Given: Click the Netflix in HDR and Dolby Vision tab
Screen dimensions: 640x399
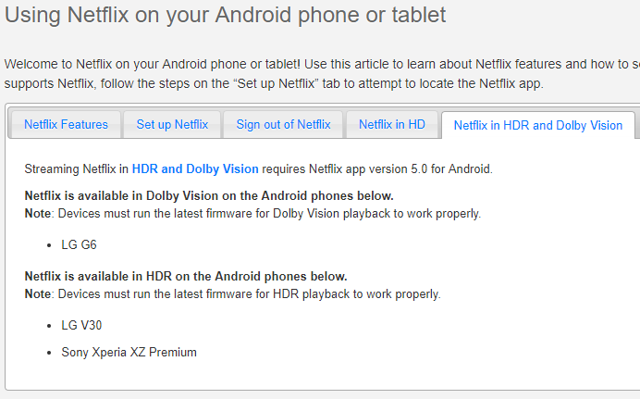Looking at the screenshot, I should coord(537,125).
